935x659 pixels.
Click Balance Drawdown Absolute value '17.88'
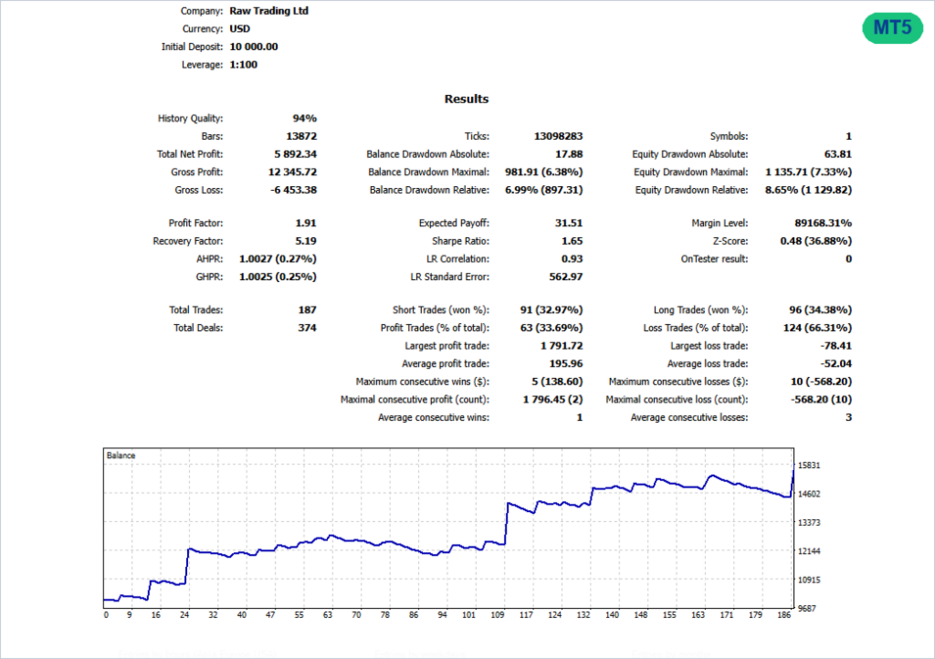click(569, 153)
